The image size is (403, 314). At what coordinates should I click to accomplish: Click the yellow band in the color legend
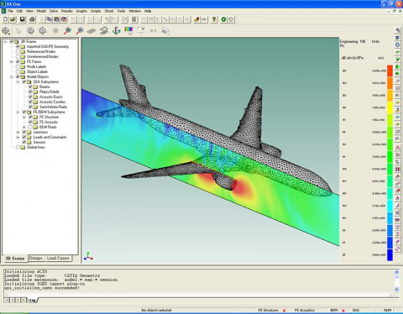pos(390,107)
